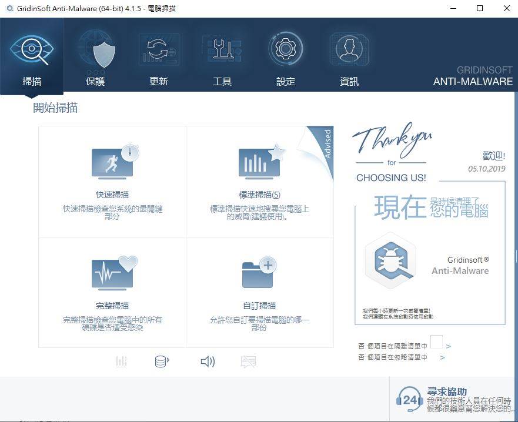Choose the 自訂掃描 custom scan folder icon

pyautogui.click(x=259, y=272)
